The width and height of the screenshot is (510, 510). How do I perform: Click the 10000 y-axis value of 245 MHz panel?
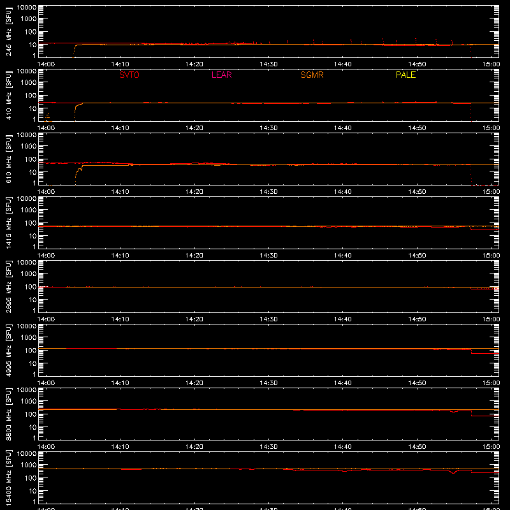tap(27, 8)
